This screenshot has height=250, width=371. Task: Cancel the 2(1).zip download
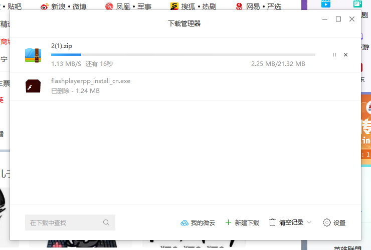pyautogui.click(x=345, y=55)
